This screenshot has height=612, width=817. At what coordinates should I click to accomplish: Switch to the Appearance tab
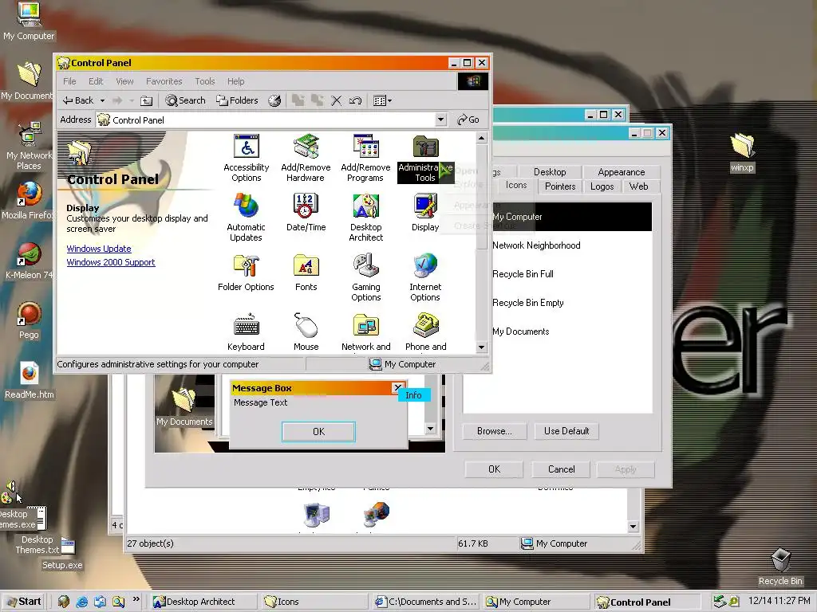(x=621, y=172)
